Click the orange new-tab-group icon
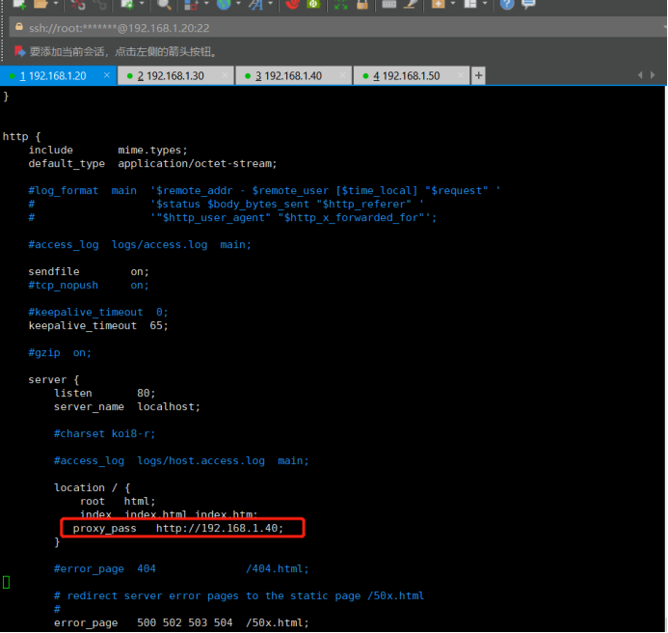The height and width of the screenshot is (633, 668). point(438,4)
